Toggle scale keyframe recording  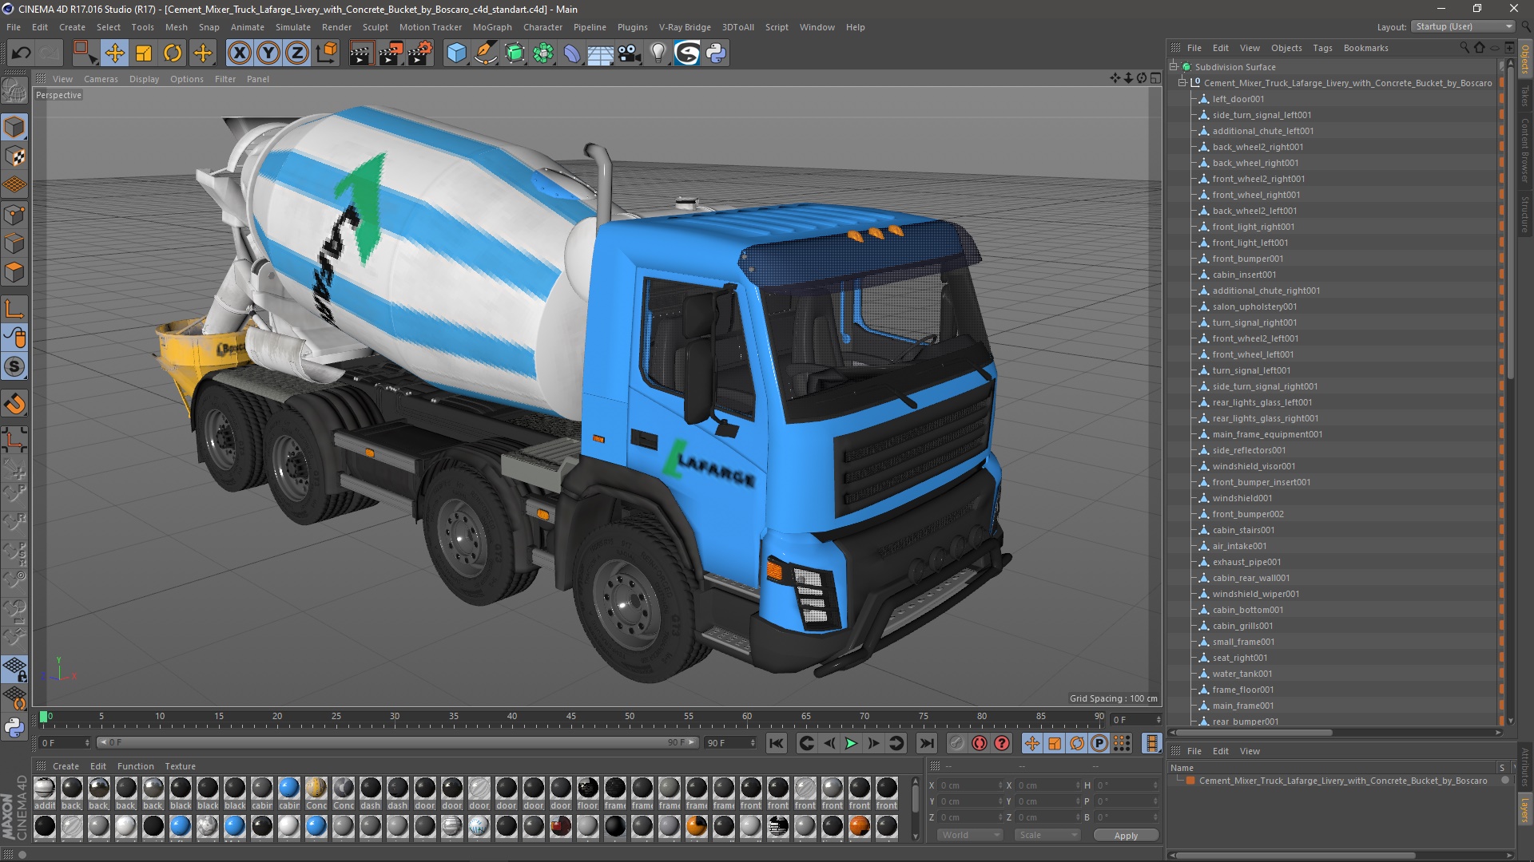click(1054, 743)
